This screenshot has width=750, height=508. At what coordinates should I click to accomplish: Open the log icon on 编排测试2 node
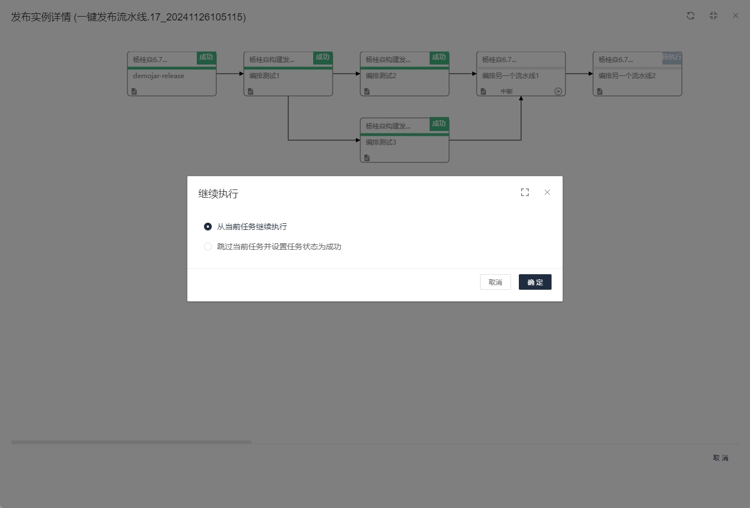367,91
